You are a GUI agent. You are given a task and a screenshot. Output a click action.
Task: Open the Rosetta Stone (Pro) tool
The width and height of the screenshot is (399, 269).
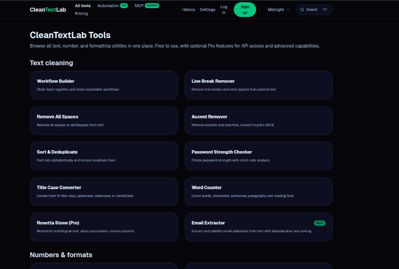pyautogui.click(x=104, y=227)
